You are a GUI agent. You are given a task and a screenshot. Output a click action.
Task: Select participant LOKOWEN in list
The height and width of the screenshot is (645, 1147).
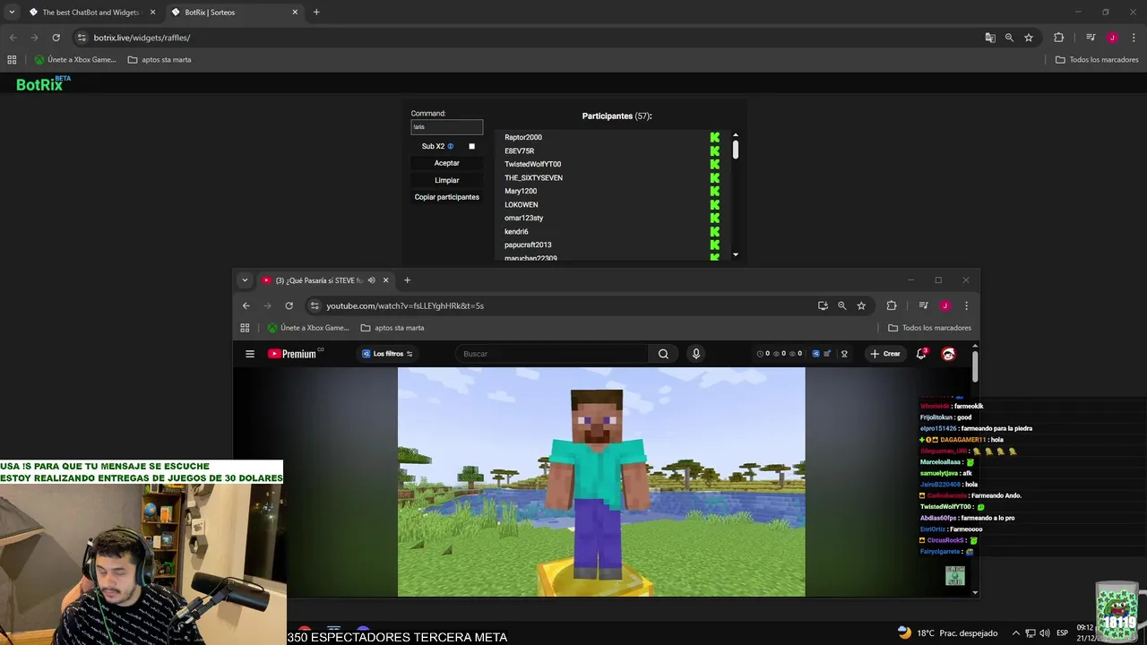click(521, 205)
